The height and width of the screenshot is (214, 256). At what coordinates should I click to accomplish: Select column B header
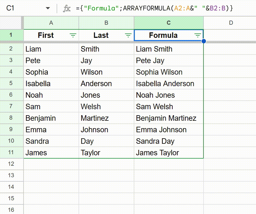click(x=106, y=23)
